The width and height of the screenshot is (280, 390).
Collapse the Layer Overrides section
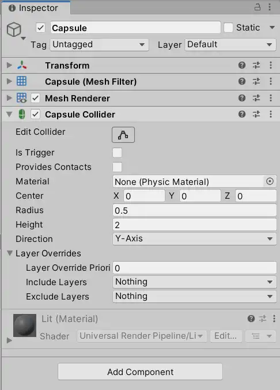(x=10, y=253)
